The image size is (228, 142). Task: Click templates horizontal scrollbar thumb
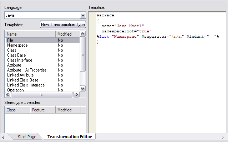42,95
